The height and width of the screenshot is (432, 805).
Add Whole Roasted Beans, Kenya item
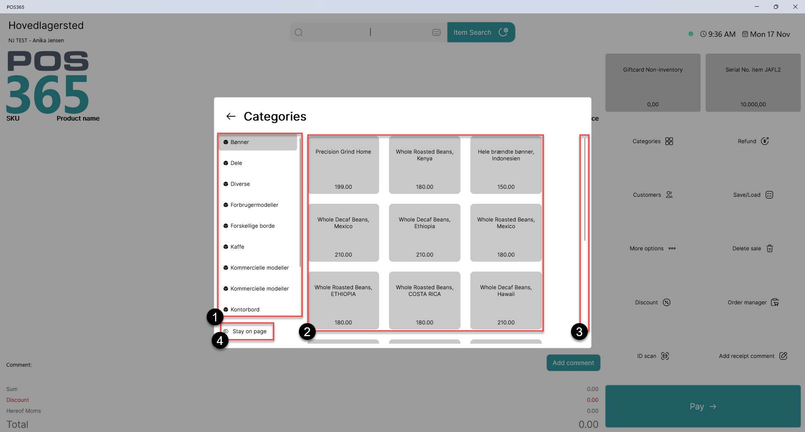[x=425, y=165]
